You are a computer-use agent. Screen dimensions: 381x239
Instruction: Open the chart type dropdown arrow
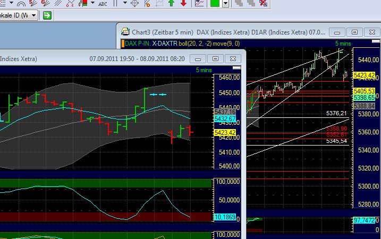click(92, 3)
